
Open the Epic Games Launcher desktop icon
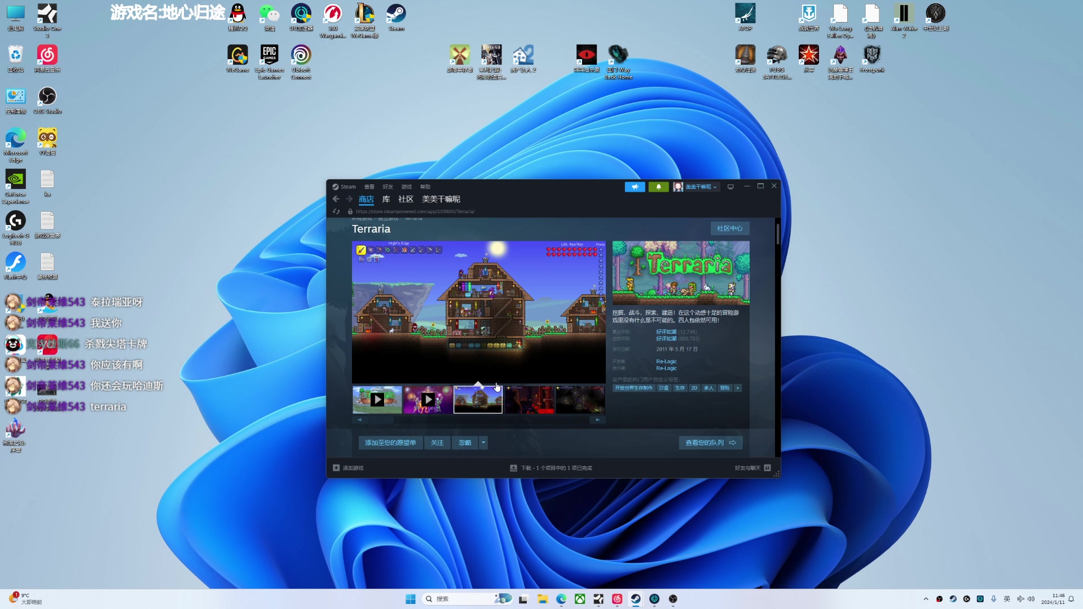[x=269, y=62]
